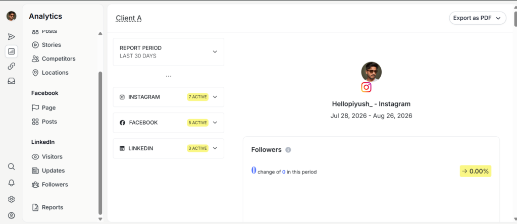Click the Instagram logo badge under avatar
This screenshot has height=224, width=517.
[x=367, y=87]
